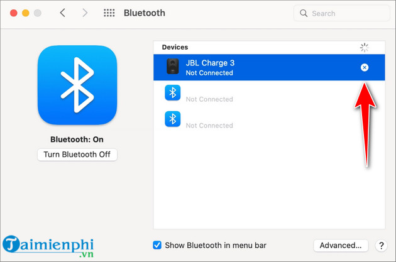Image resolution: width=396 pixels, height=262 pixels.
Task: Click the JBL Charge 3 speaker icon
Action: (x=173, y=66)
